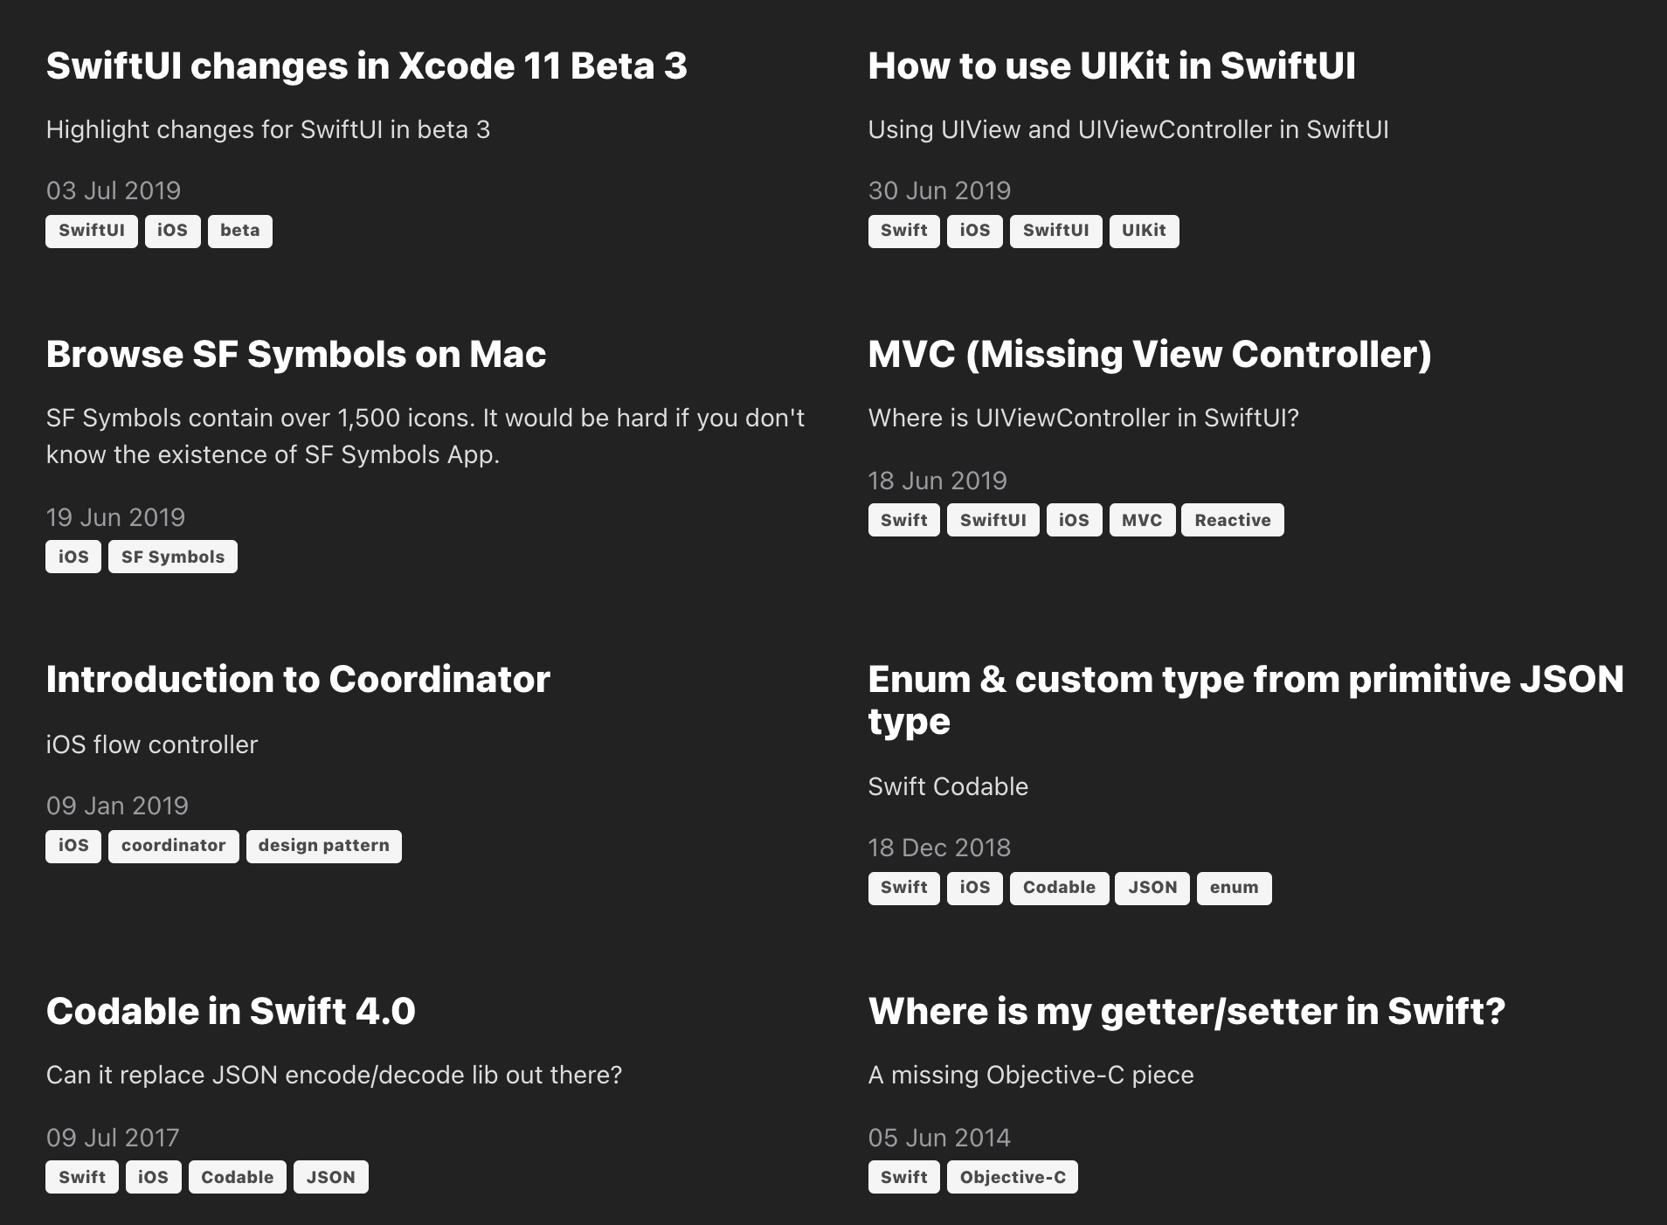
Task: Open the Codable in Swift 4.0 article
Action: coord(231,1012)
